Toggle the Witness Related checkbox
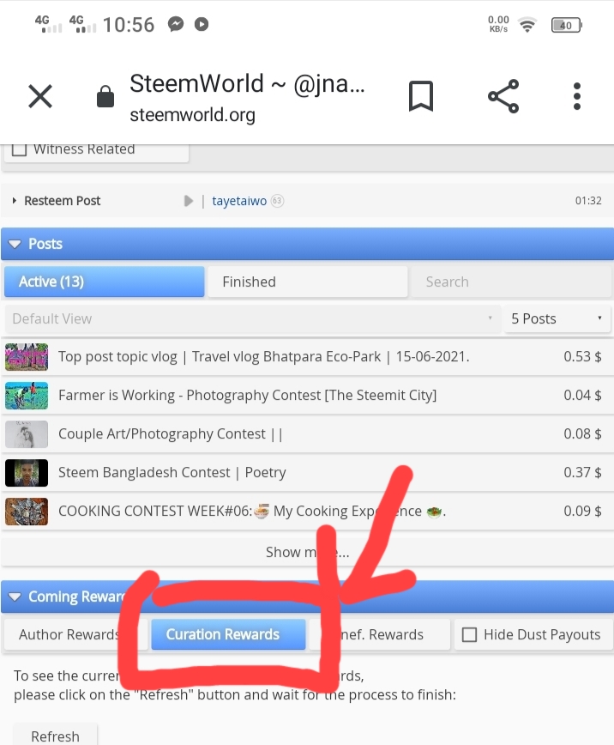This screenshot has width=614, height=745. [19, 148]
